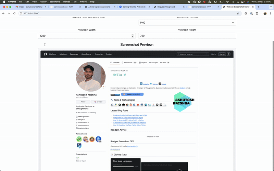
Task: Reload the page with the refresh icon
Action: pyautogui.click(x=14, y=13)
